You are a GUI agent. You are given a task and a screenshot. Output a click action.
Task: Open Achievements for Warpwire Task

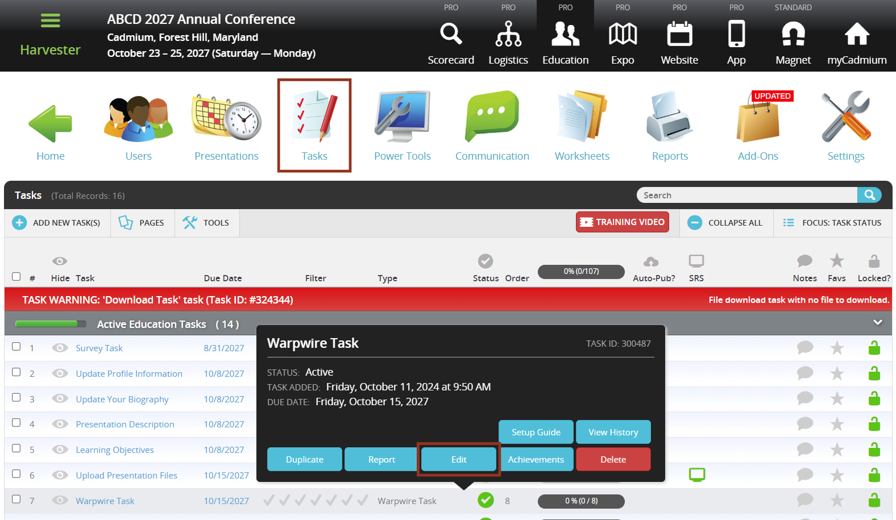(x=536, y=459)
